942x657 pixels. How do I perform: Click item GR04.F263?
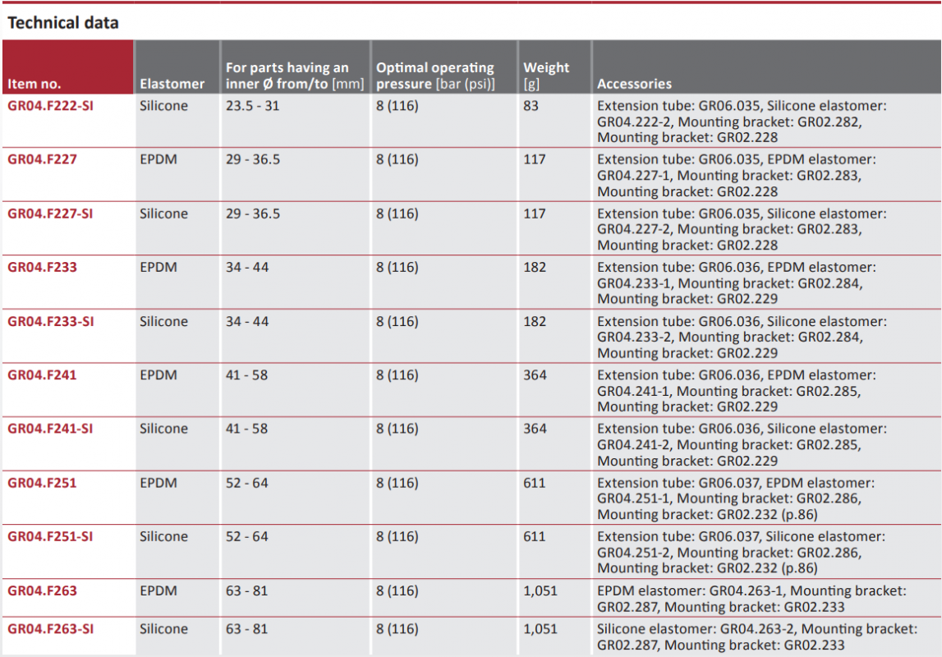[42, 590]
